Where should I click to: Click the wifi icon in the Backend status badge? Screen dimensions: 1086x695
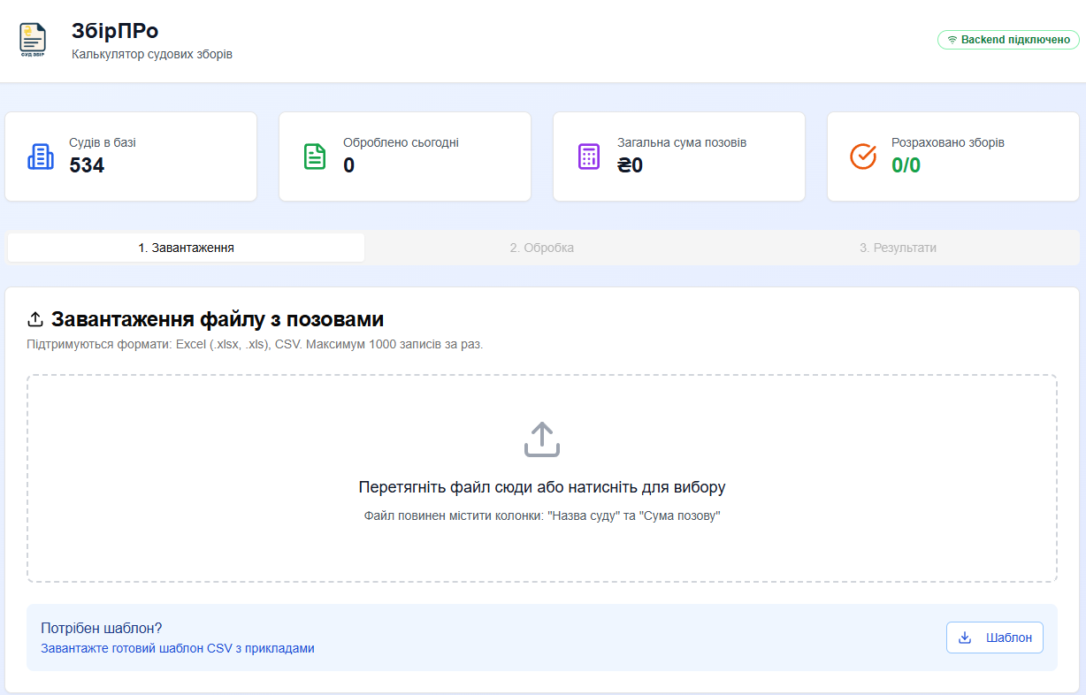point(953,39)
